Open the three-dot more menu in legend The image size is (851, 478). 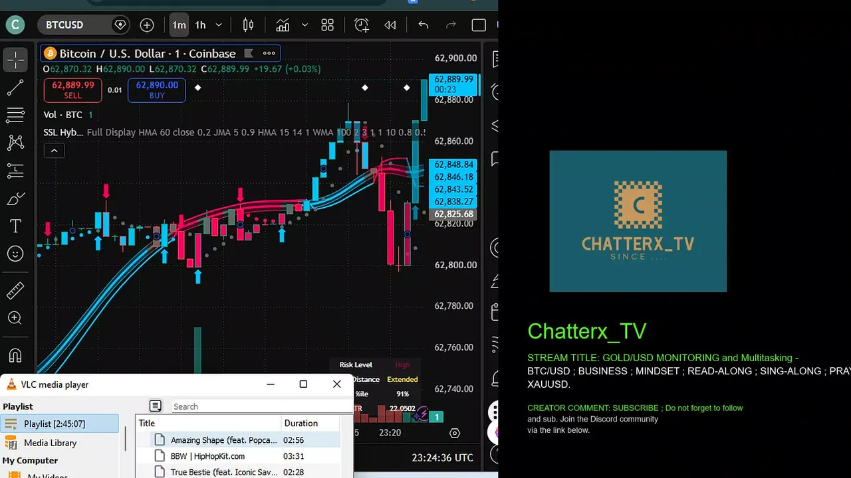[269, 54]
